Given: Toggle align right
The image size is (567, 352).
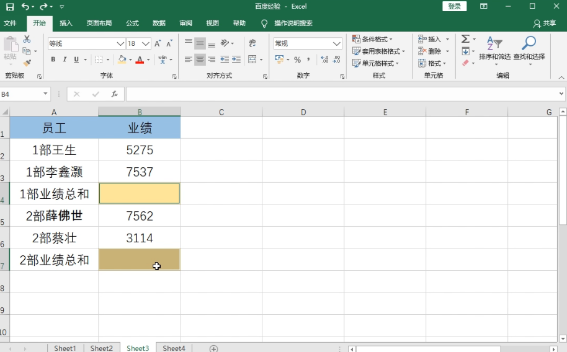Looking at the screenshot, I should [x=212, y=59].
